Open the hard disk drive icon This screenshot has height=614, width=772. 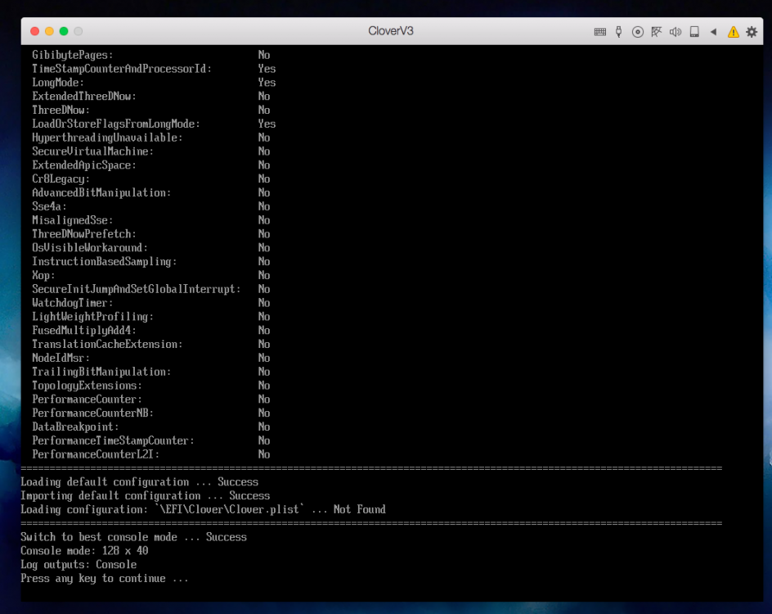pos(694,32)
